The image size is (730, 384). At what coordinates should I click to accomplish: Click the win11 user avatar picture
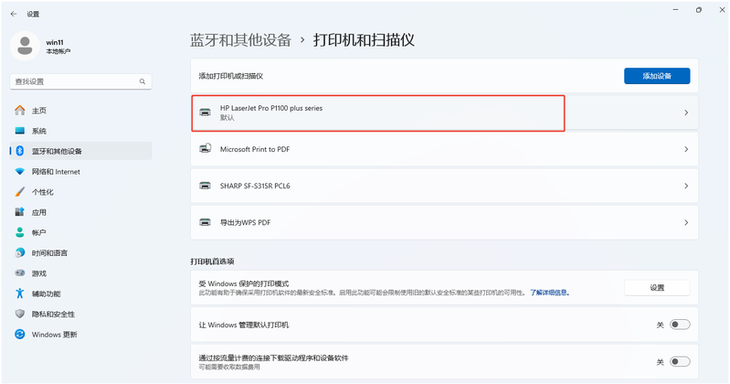25,47
